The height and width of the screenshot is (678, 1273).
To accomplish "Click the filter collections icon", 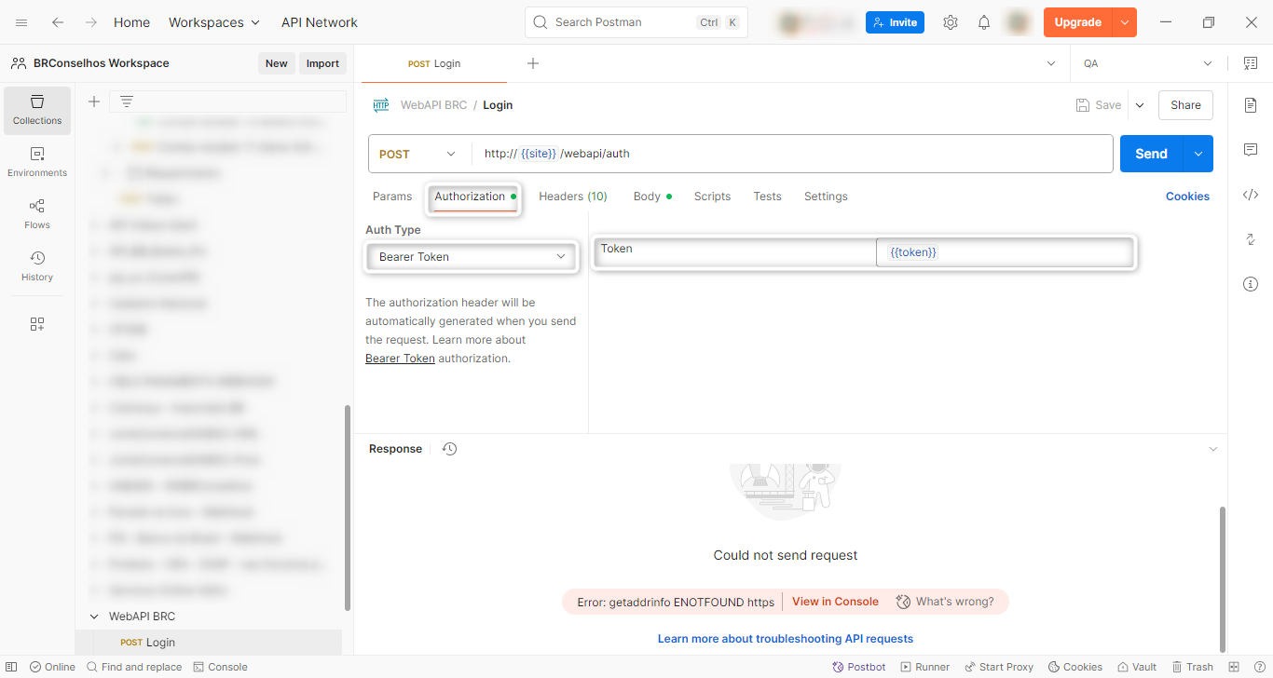I will point(127,102).
